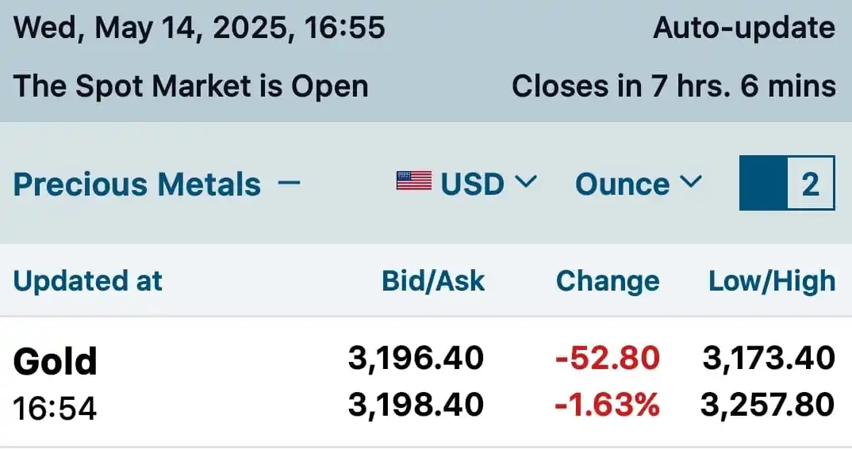Click the Precious Metals heading

click(x=137, y=183)
